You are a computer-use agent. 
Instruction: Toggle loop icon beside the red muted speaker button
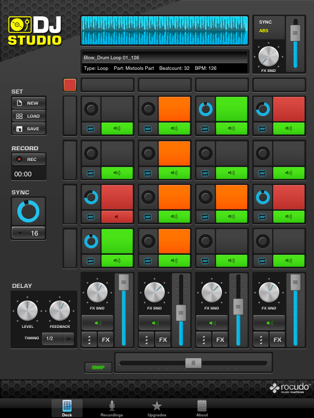click(x=91, y=217)
